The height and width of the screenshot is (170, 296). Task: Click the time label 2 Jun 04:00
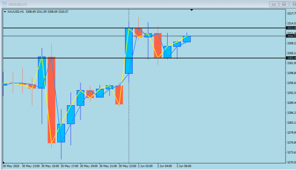[165, 166]
